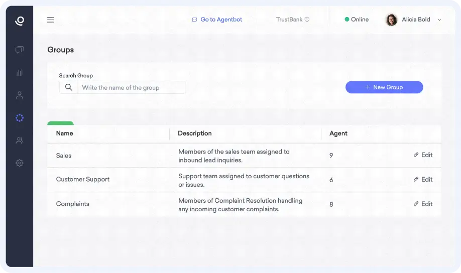
Task: Edit the Complaints group
Action: pos(423,204)
